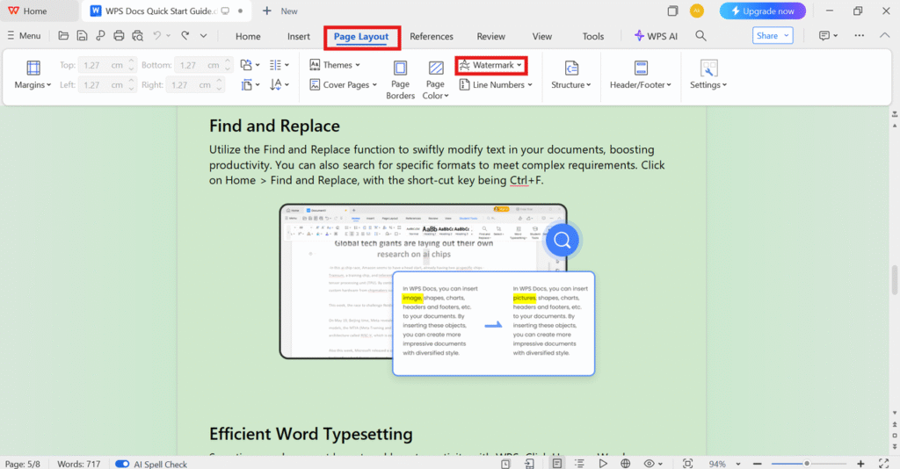
Task: Open the comments icon near Share
Action: (x=824, y=35)
